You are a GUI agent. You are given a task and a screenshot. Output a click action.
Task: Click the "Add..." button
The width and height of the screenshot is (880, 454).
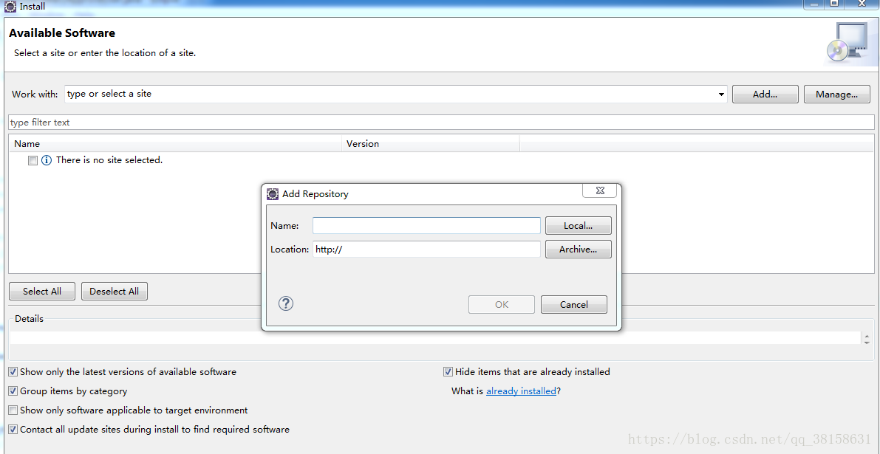765,94
